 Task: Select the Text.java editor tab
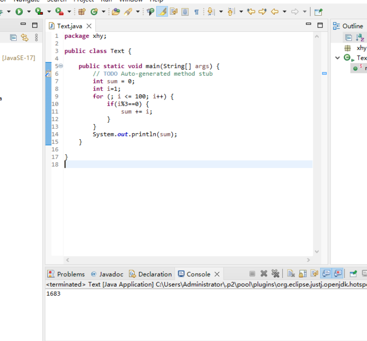(x=70, y=26)
